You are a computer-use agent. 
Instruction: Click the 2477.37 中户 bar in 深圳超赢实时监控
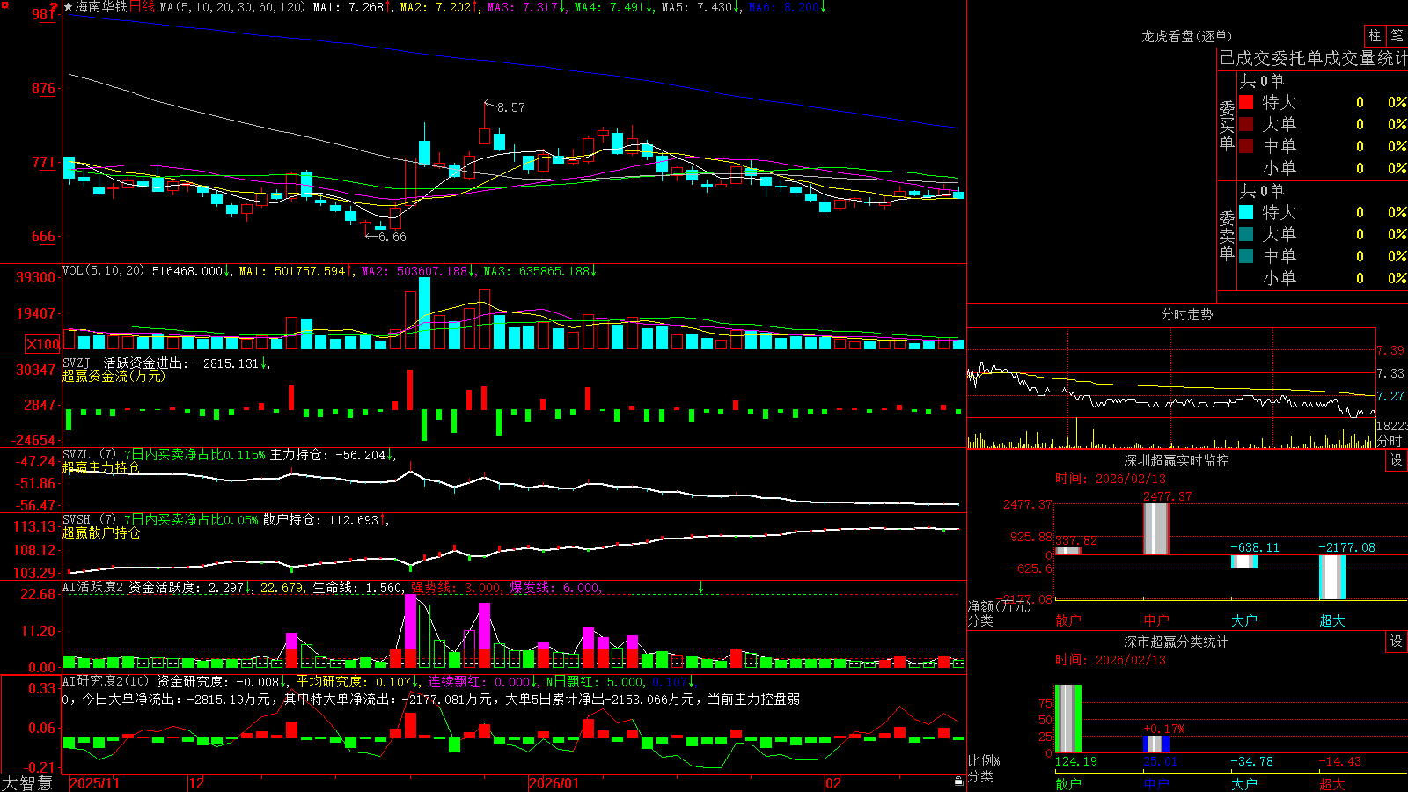1156,529
